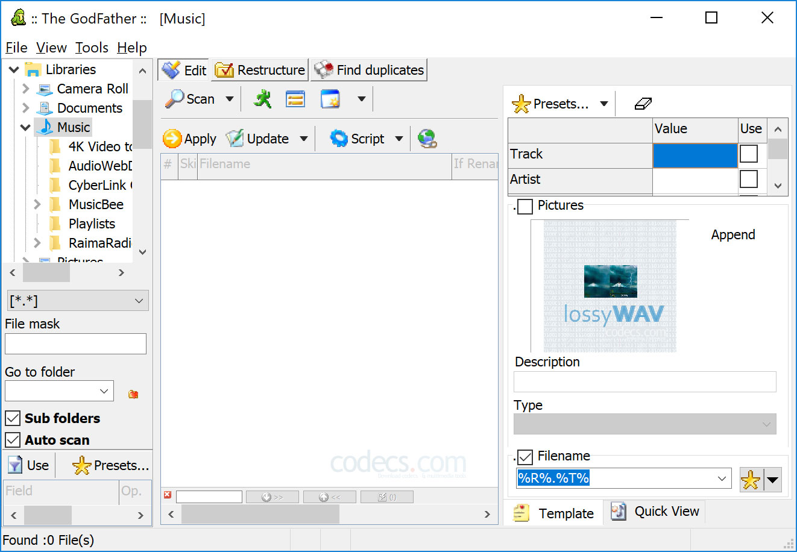This screenshot has width=797, height=552.
Task: Switch to the Template tab
Action: tap(553, 513)
